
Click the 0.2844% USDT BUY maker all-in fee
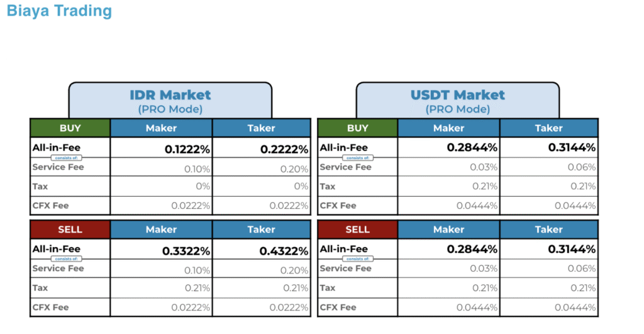point(472,147)
